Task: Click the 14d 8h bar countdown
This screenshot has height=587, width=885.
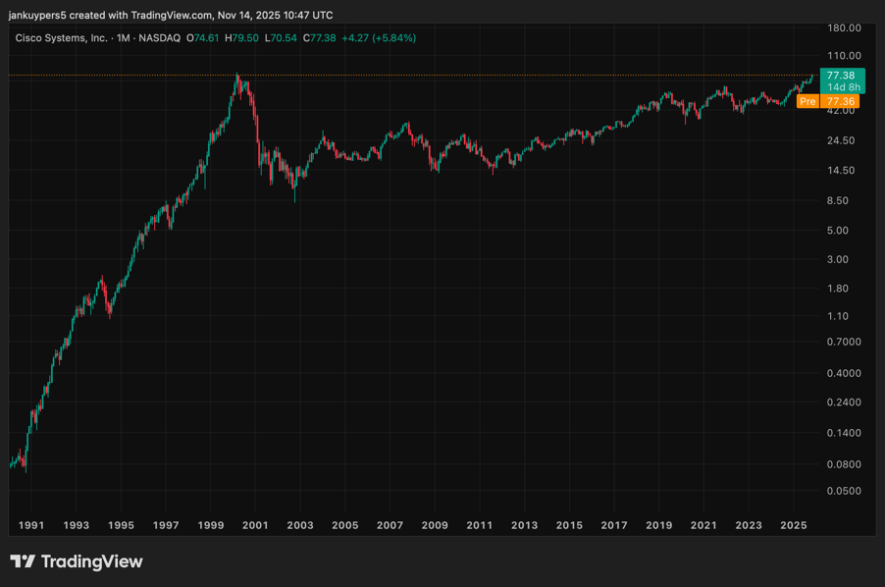Action: [844, 87]
